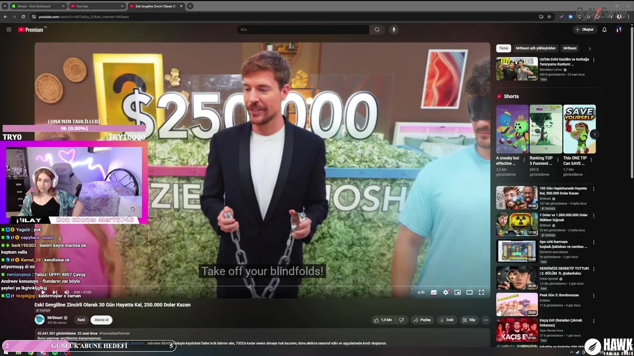Open the Shorts section heading icon
The width and height of the screenshot is (634, 356).
coord(499,96)
